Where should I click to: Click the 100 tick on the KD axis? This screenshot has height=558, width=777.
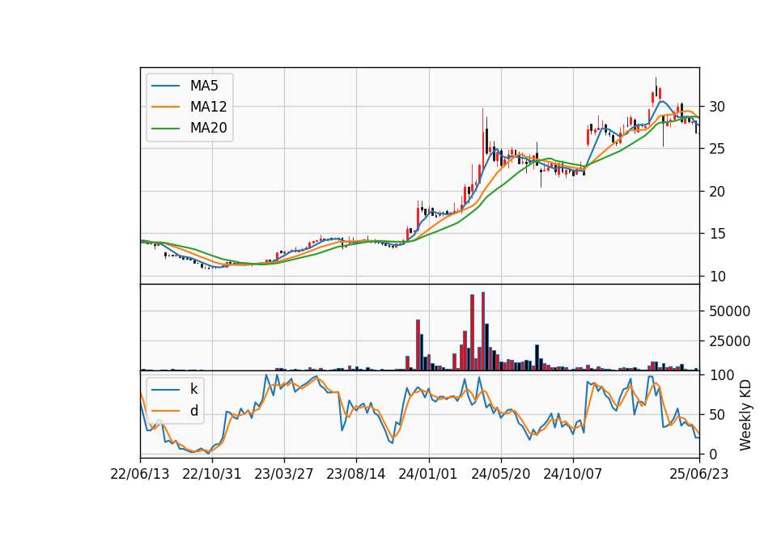[x=722, y=374]
